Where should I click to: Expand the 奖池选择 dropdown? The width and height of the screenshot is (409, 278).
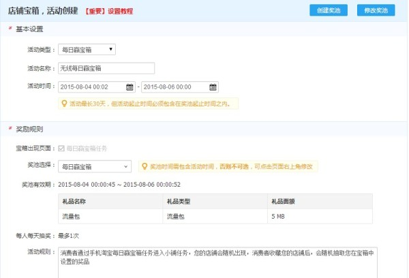(95, 166)
